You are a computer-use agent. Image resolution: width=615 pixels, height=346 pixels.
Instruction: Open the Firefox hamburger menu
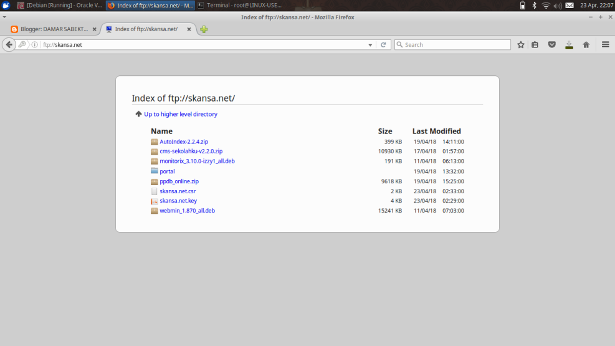click(606, 45)
